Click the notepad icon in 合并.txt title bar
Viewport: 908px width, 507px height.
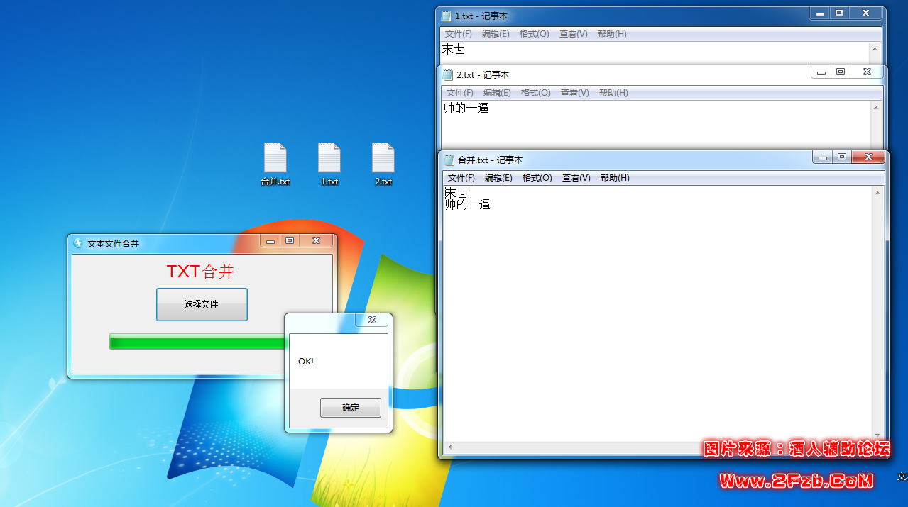(449, 160)
